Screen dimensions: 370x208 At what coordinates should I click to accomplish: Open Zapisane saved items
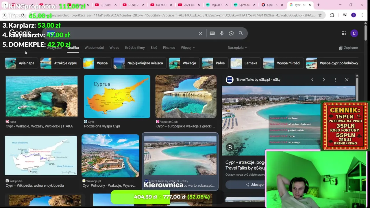pyautogui.click(x=348, y=48)
